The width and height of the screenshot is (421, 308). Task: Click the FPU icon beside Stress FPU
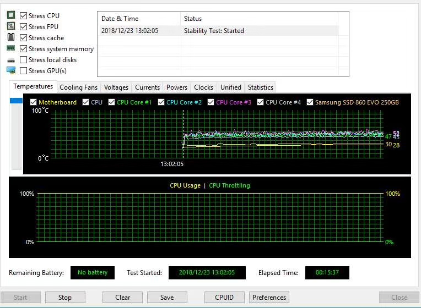(x=11, y=26)
